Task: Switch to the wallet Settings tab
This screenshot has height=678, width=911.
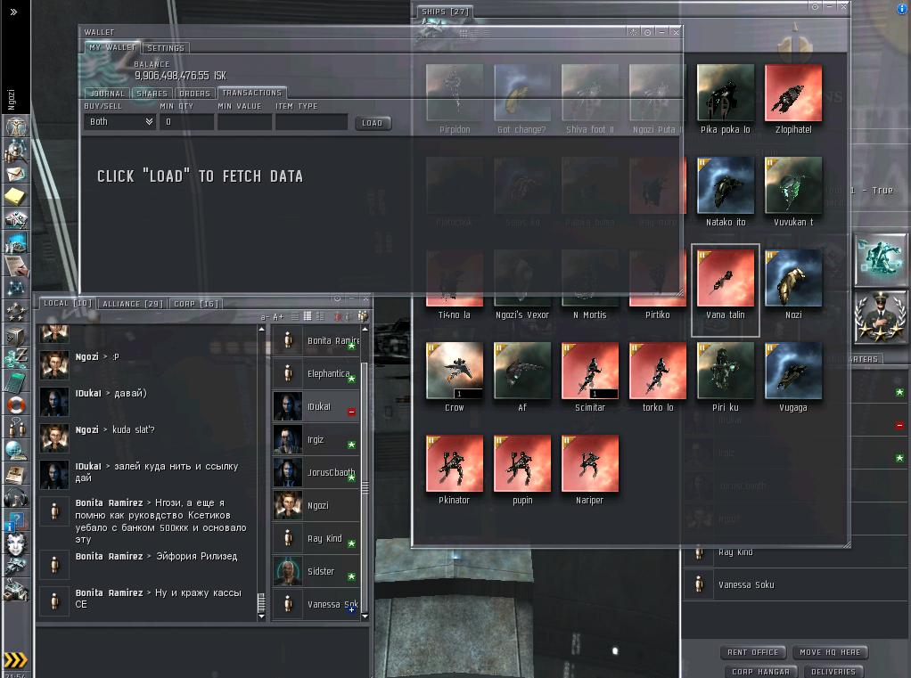Action: coord(166,48)
